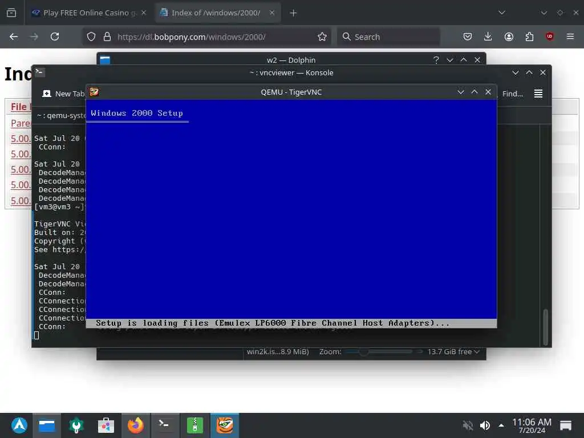The width and height of the screenshot is (584, 438).
Task: Open the Firefox View icon in the tab bar
Action: click(11, 13)
